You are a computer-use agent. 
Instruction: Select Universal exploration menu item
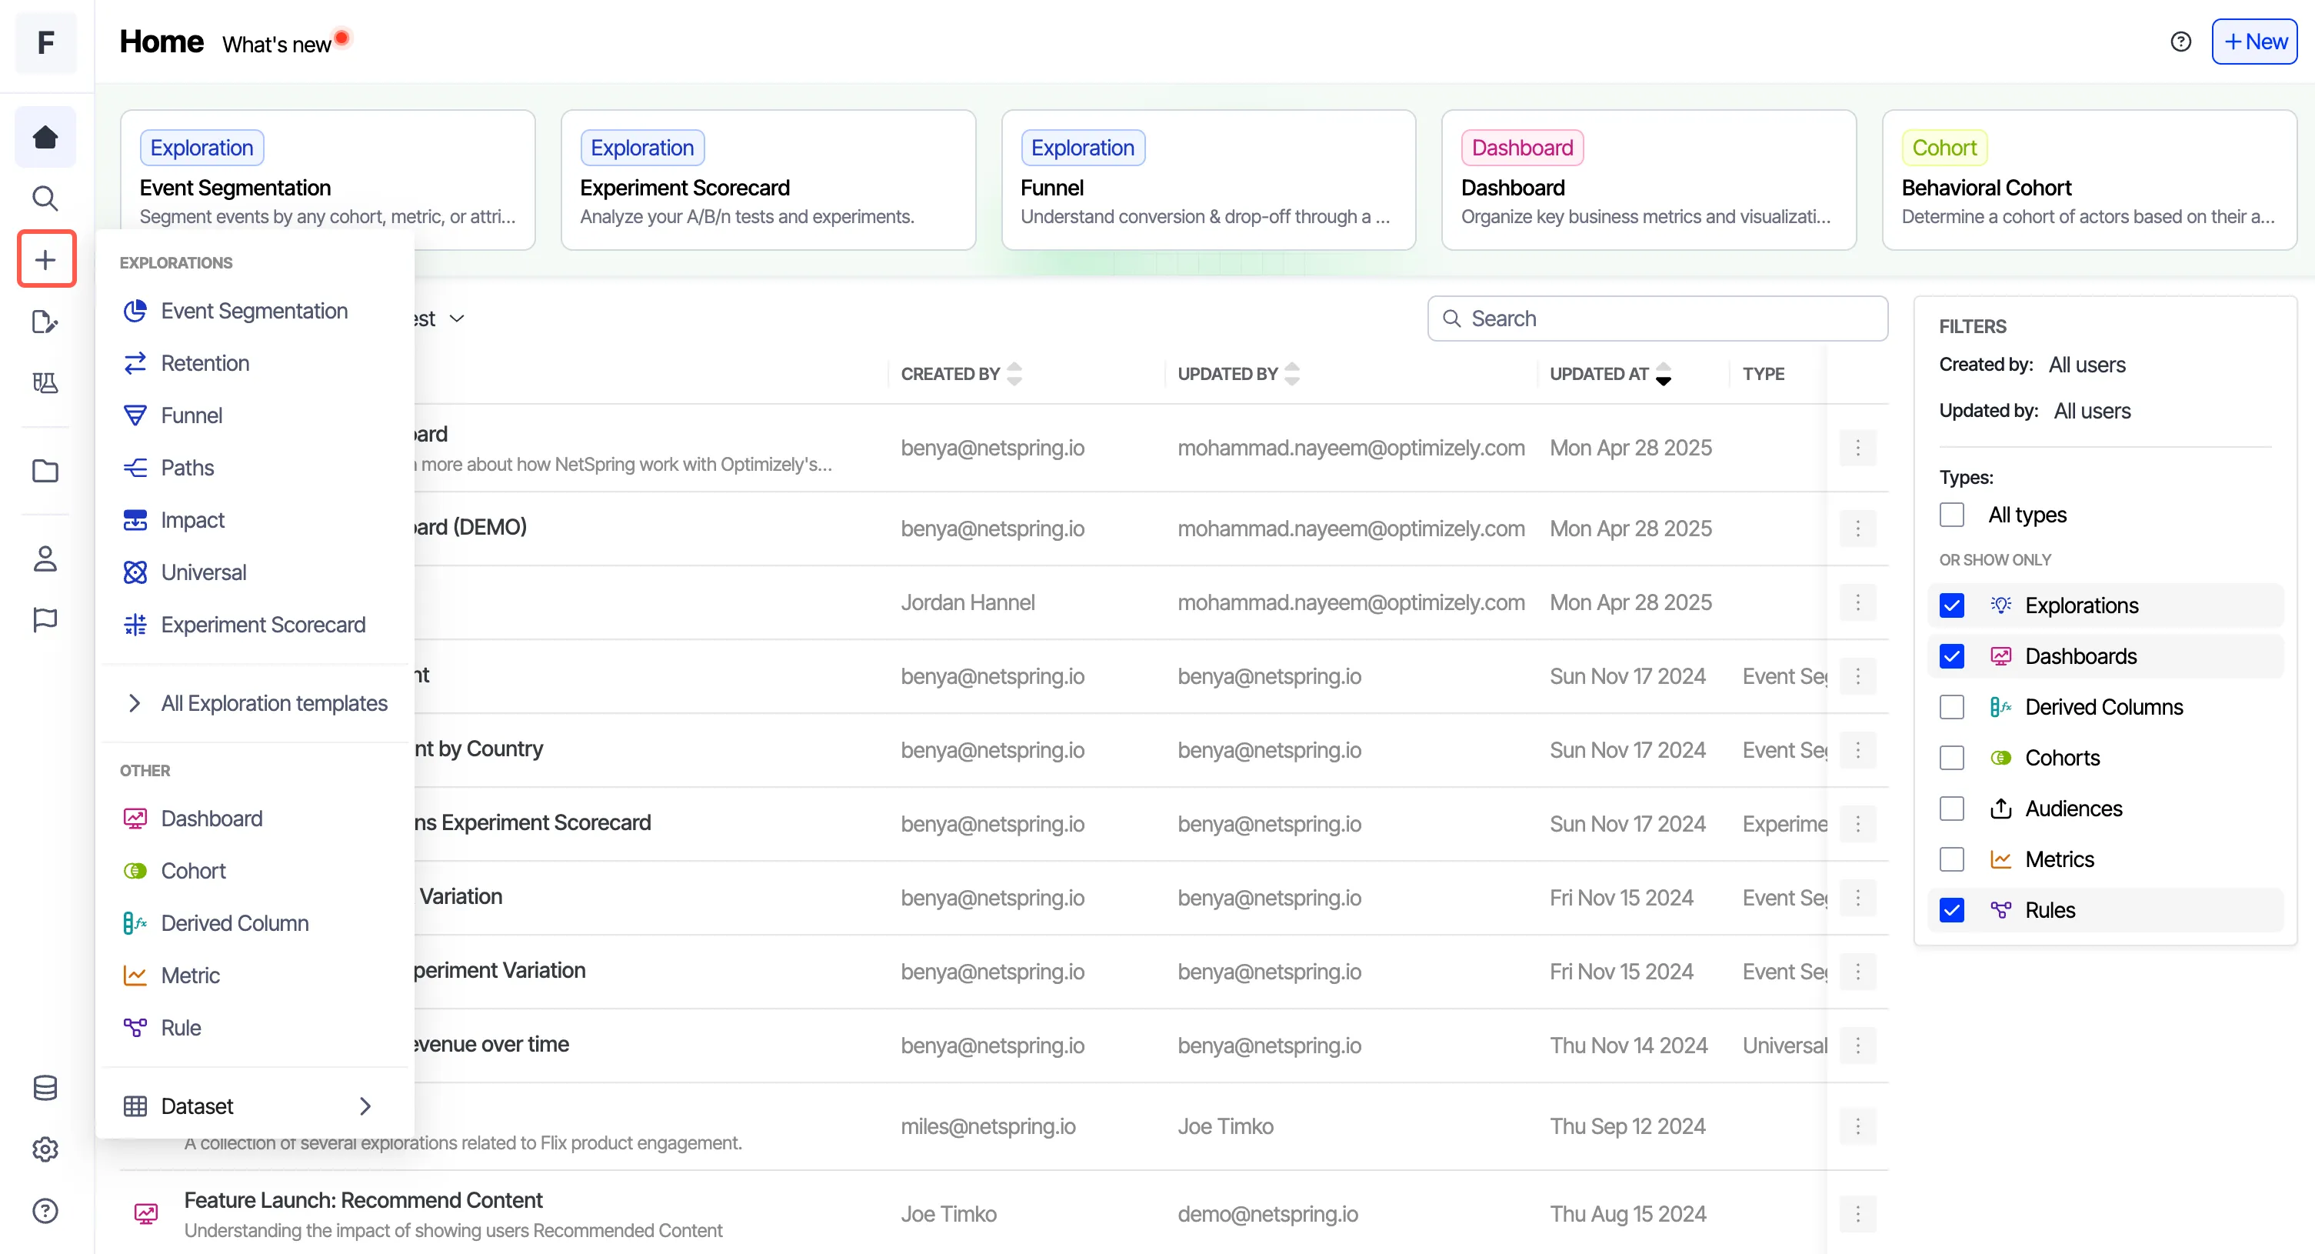255,572
